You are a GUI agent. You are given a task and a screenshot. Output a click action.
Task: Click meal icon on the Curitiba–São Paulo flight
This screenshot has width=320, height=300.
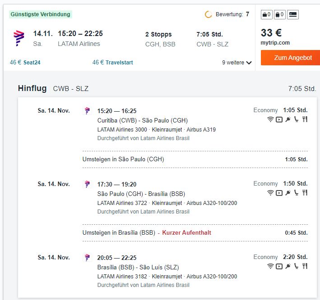[305, 119]
